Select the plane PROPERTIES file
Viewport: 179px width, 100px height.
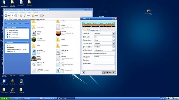64,70
